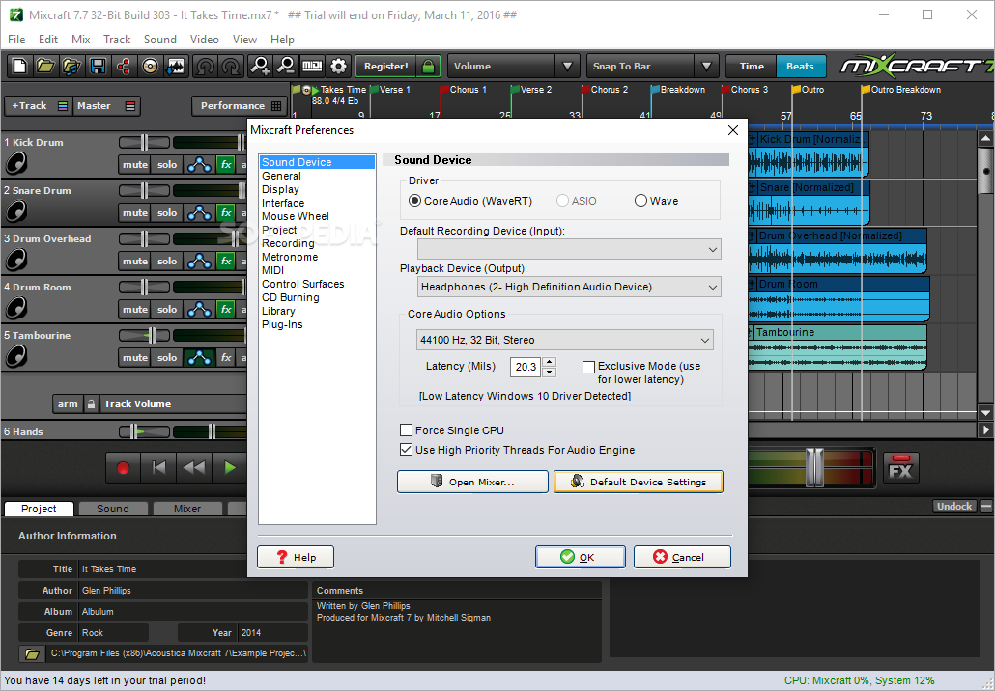Viewport: 995px width, 691px height.
Task: Open the 44100 Hz, 32 Bit, Stereo dropdown
Action: [565, 340]
